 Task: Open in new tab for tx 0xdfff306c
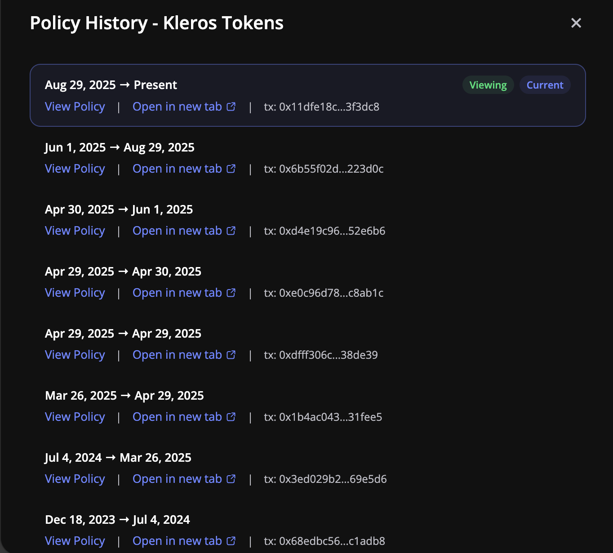click(184, 355)
